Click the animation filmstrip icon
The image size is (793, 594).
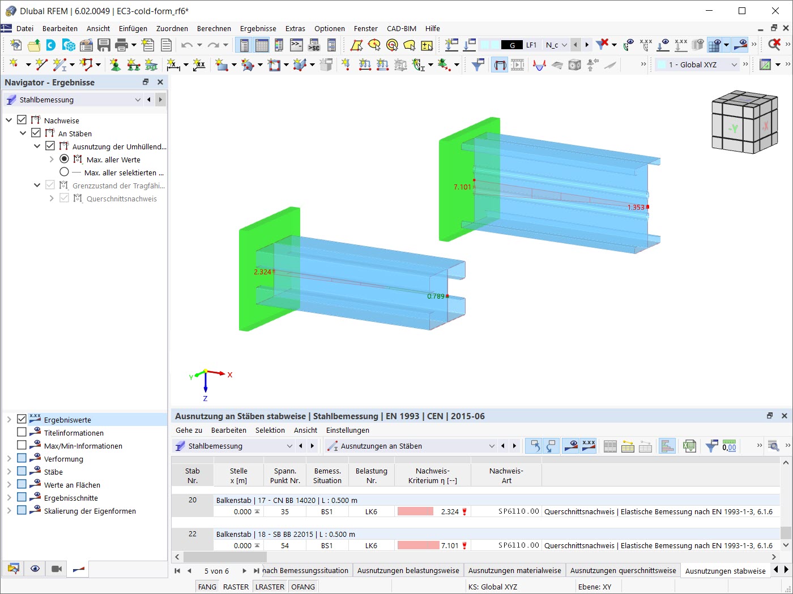coord(518,65)
